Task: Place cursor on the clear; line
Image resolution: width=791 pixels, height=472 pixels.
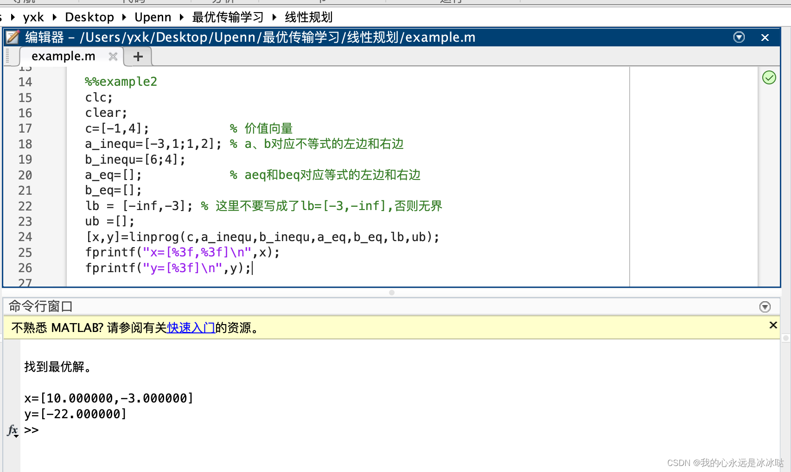Action: point(106,113)
